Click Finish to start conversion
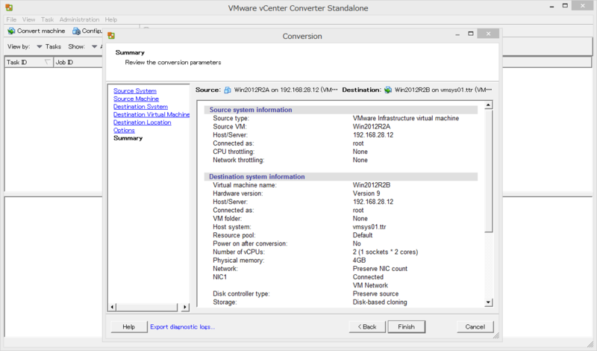The height and width of the screenshot is (351, 597). click(406, 326)
